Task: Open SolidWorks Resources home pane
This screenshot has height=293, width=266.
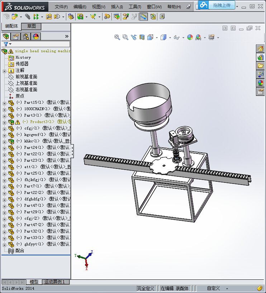Action: pyautogui.click(x=260, y=49)
